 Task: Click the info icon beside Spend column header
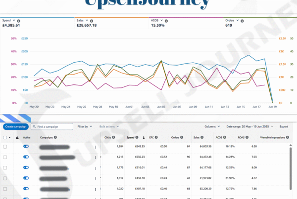coord(137,137)
